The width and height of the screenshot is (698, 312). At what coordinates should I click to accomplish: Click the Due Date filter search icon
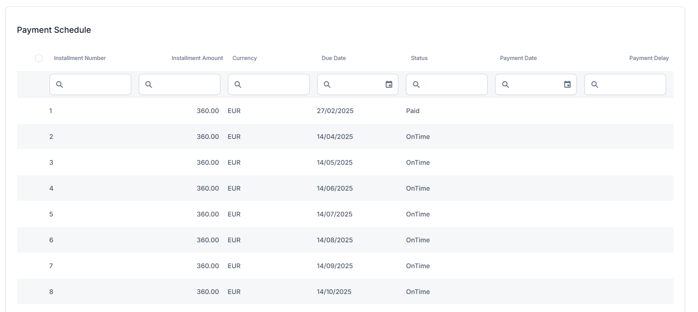click(x=327, y=84)
